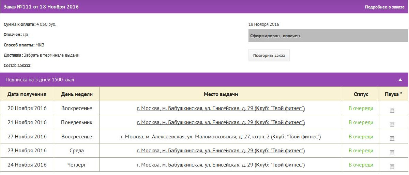This screenshot has height=175, width=409.
Task: Click the 'Пауза *' column header
Action: (x=394, y=94)
